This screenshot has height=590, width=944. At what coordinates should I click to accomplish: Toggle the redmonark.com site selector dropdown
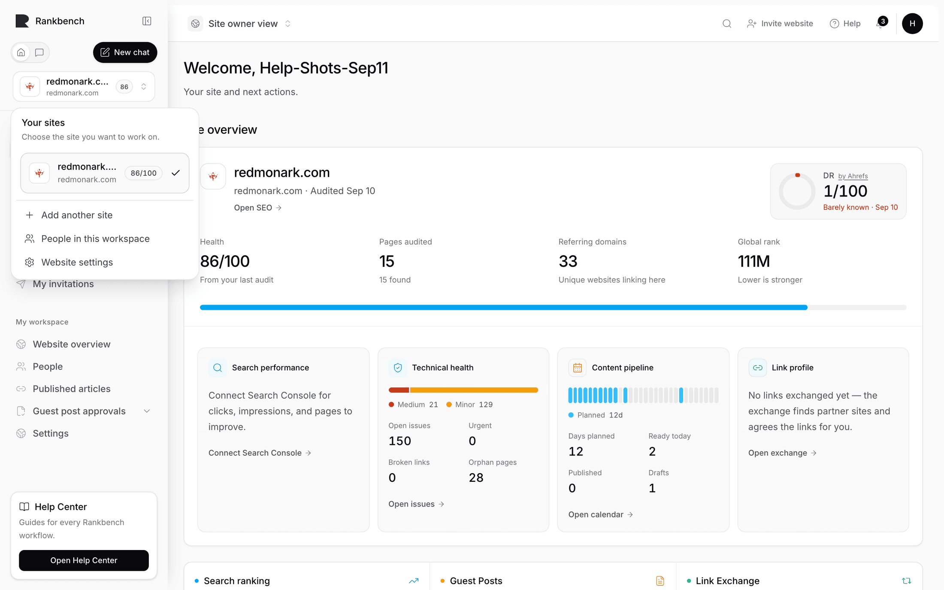coord(84,87)
